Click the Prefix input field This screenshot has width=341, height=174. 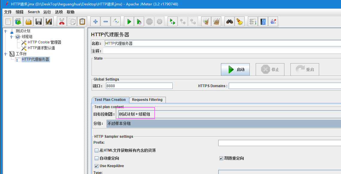(x=280, y=143)
